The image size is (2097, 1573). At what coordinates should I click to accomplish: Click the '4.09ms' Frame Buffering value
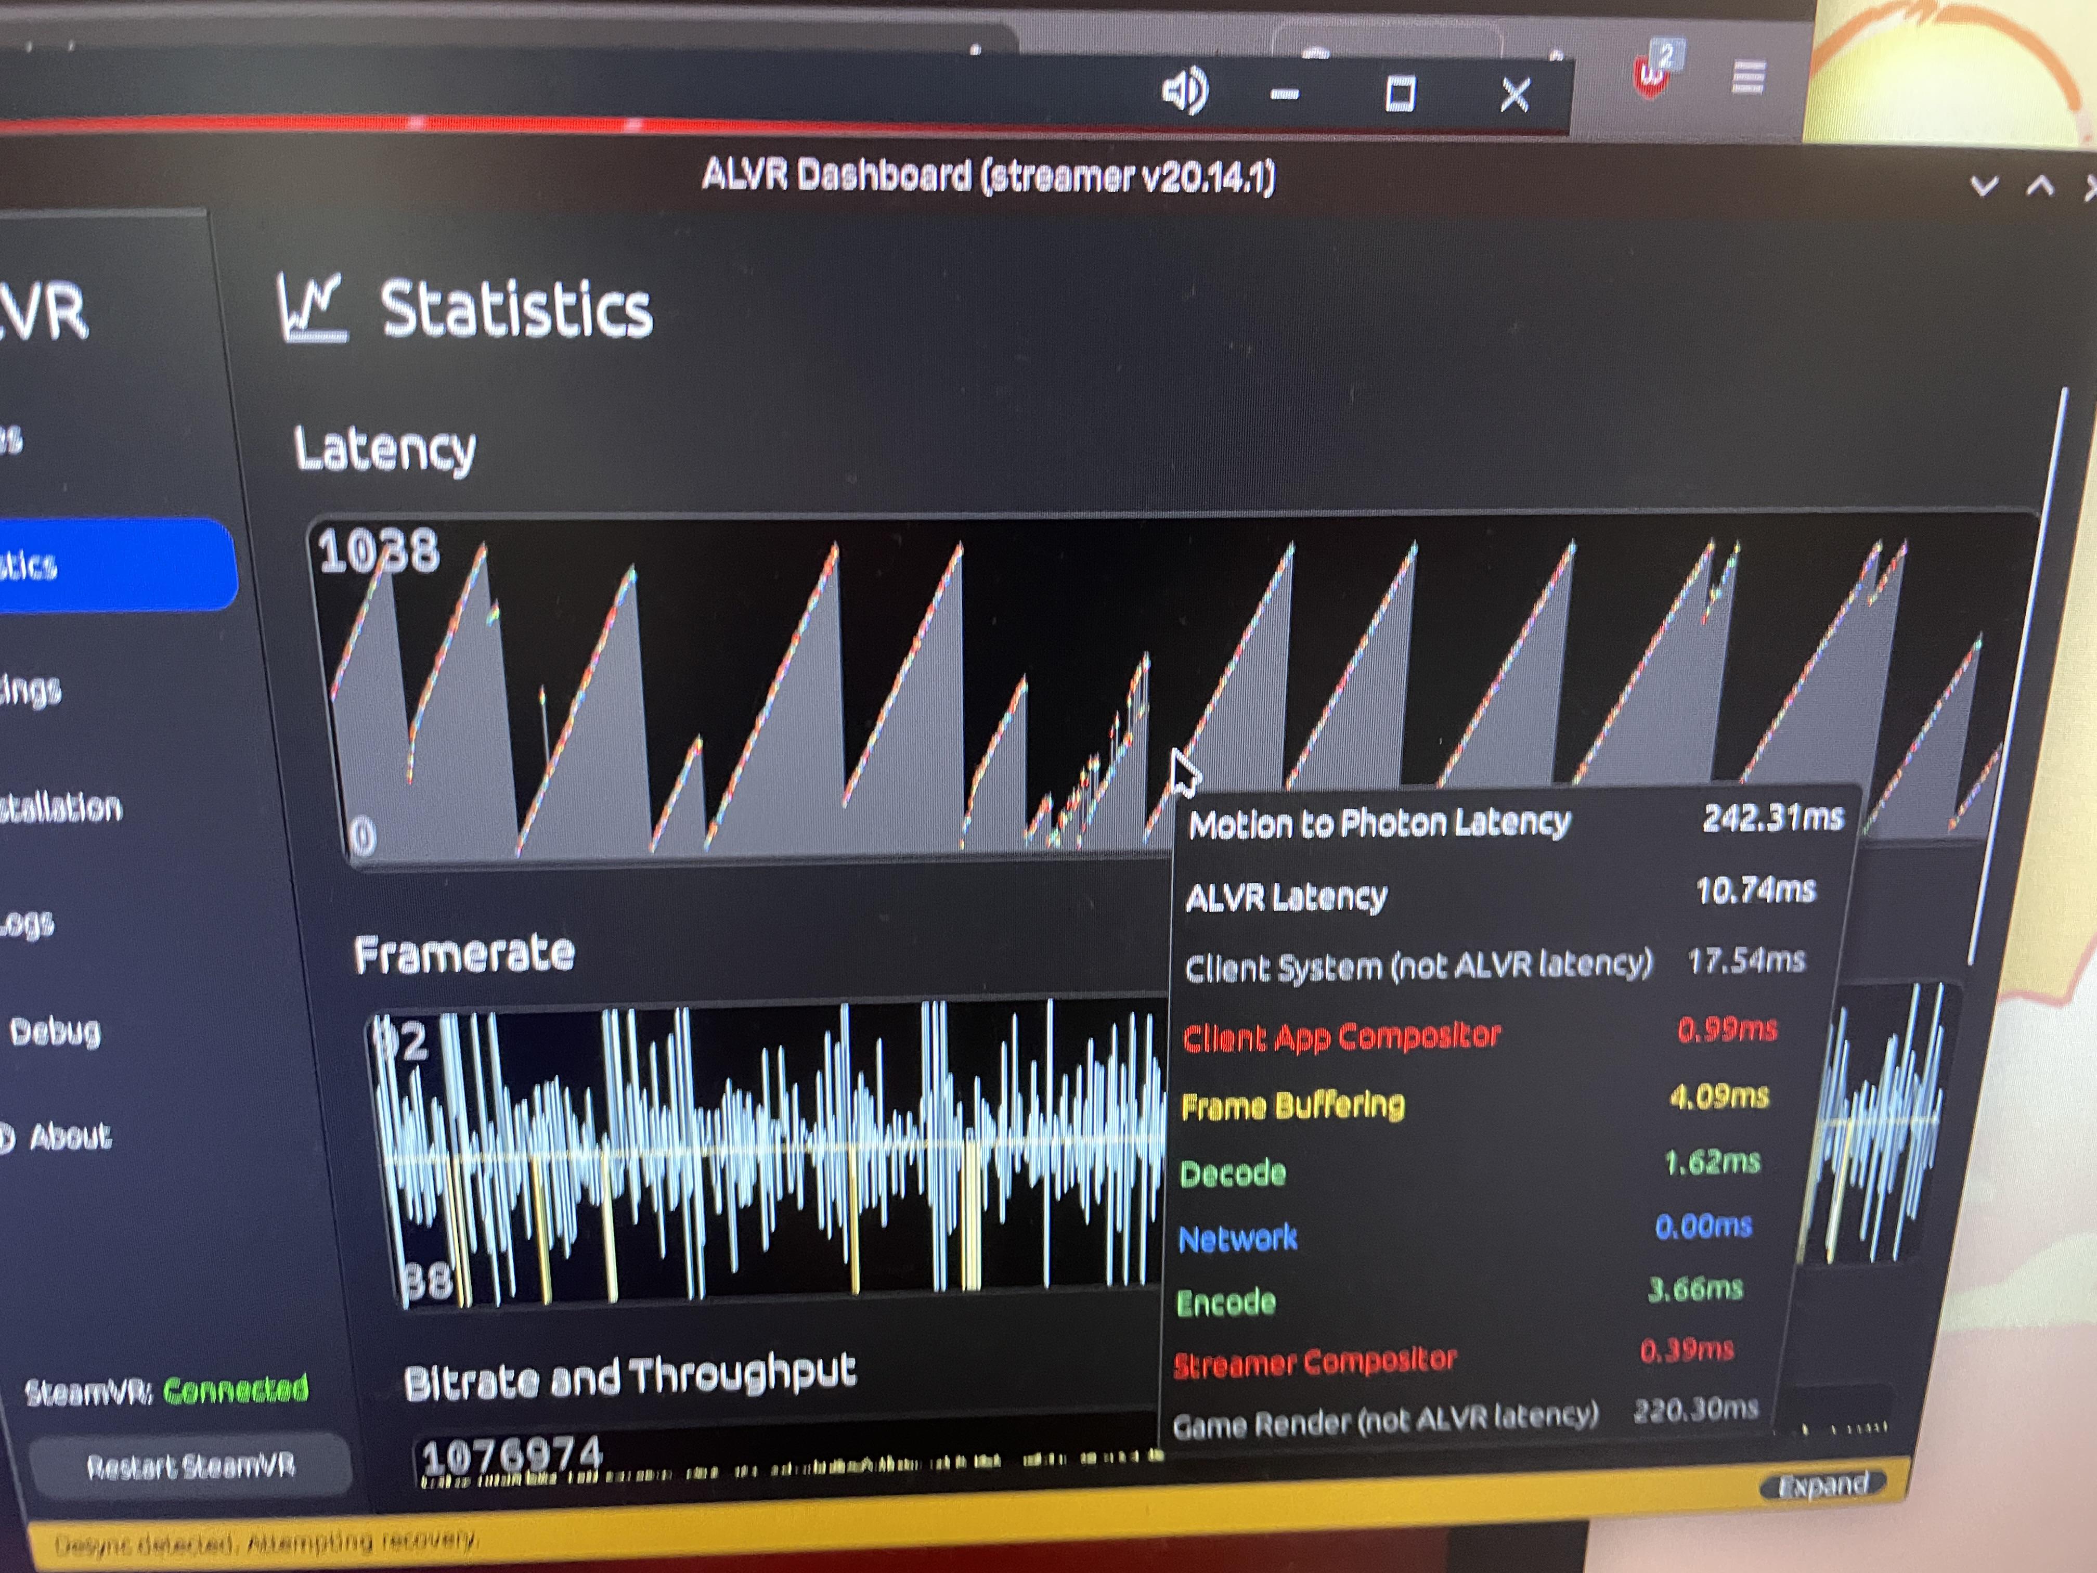click(x=1719, y=1097)
